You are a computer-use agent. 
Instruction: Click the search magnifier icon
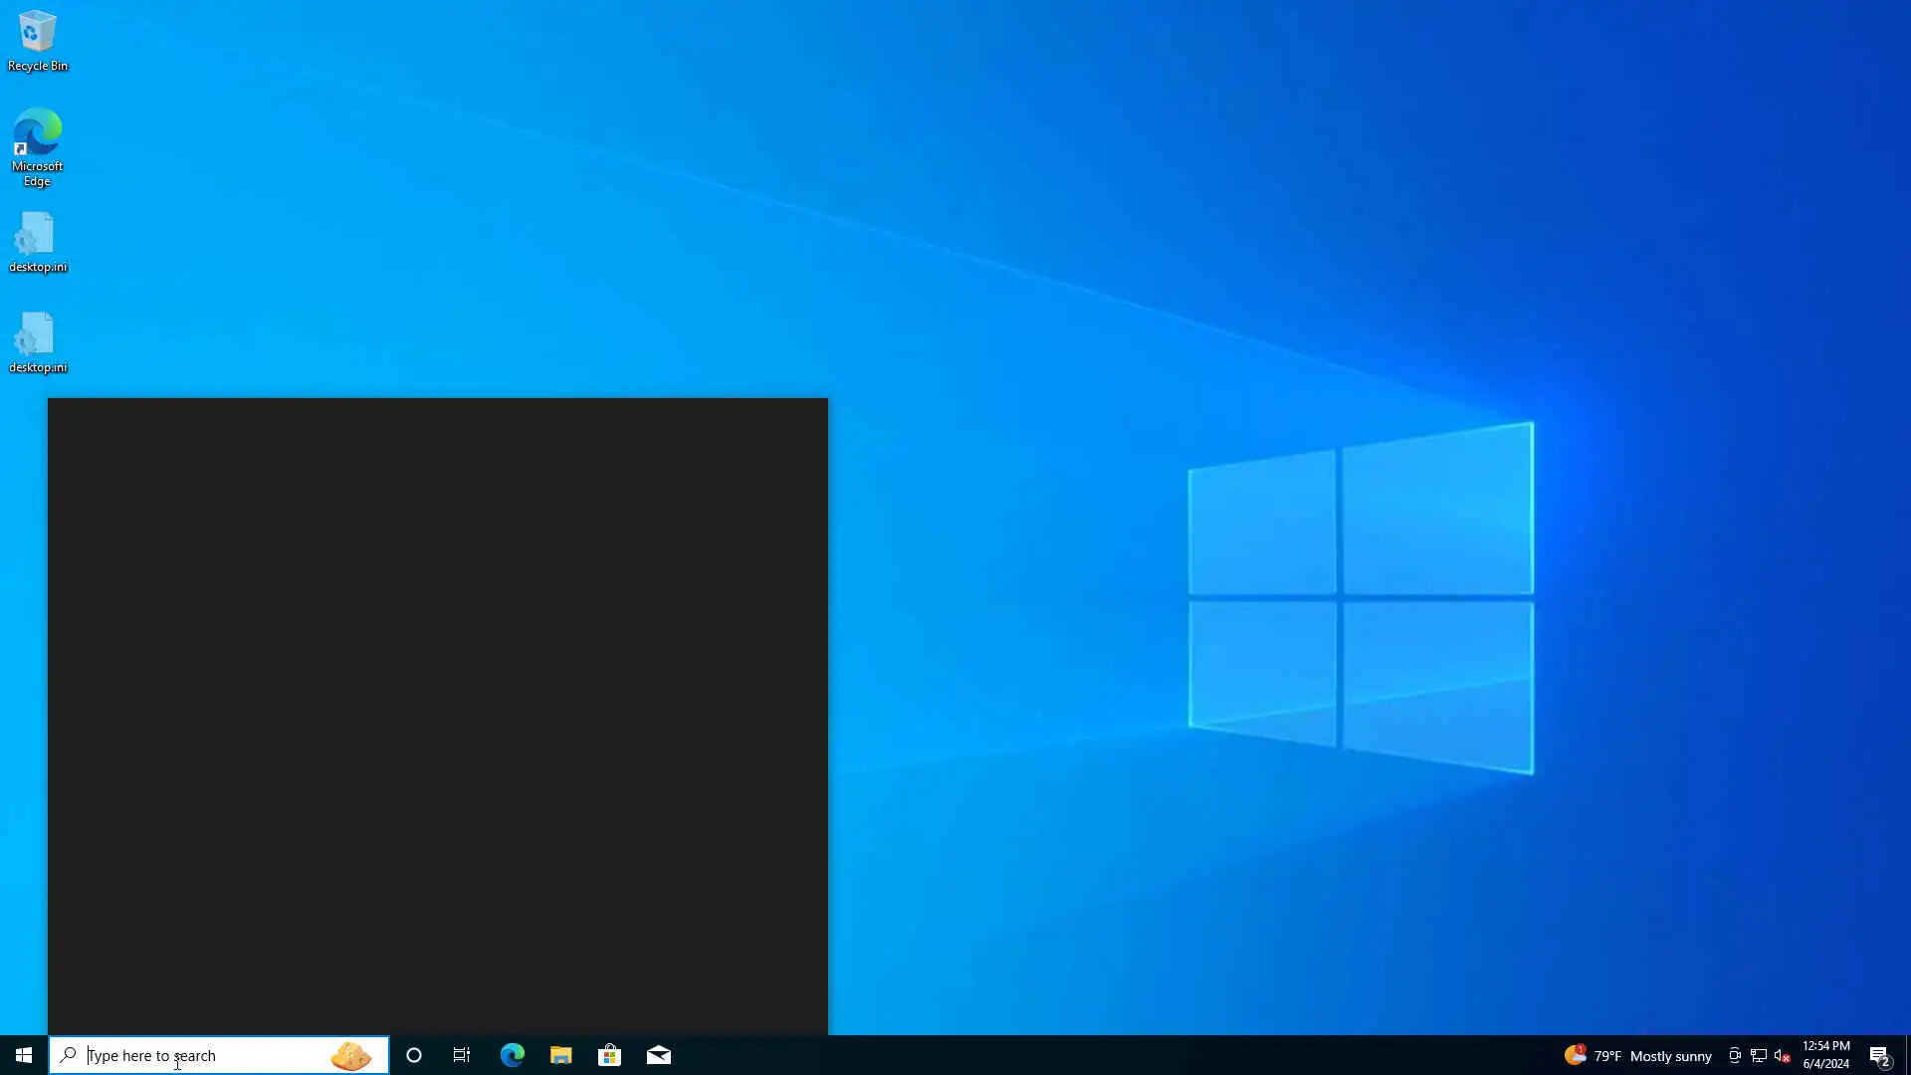[x=68, y=1055]
